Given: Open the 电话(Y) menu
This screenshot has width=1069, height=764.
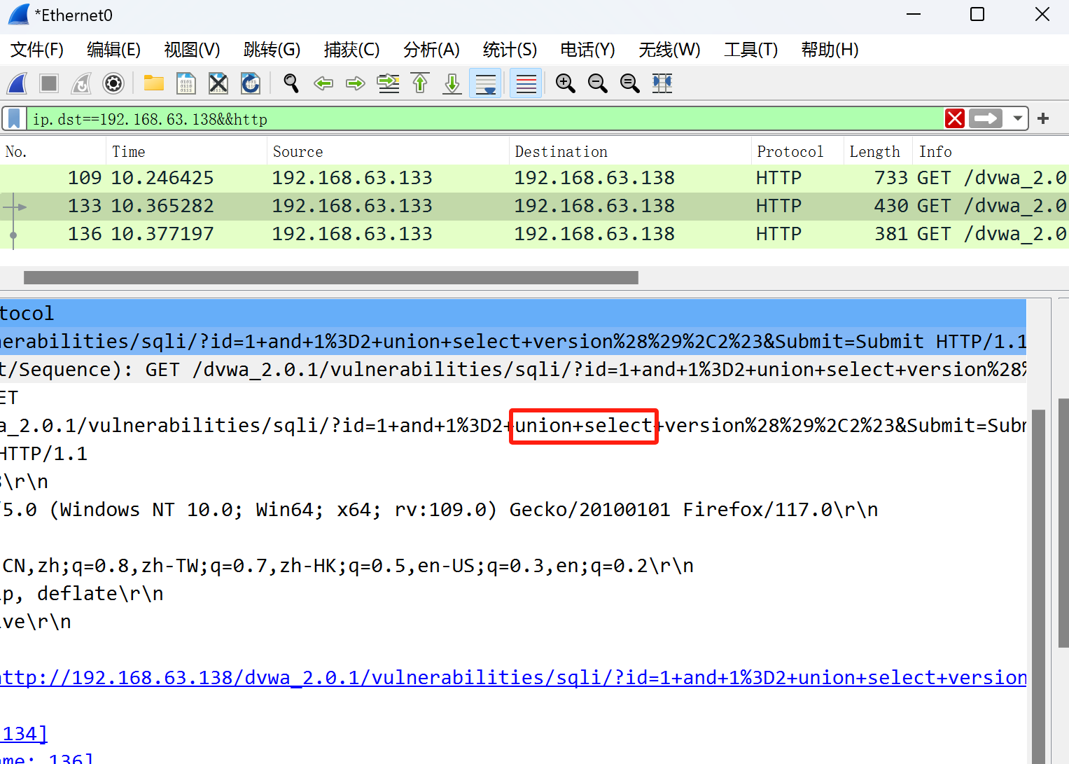Looking at the screenshot, I should pos(587,50).
